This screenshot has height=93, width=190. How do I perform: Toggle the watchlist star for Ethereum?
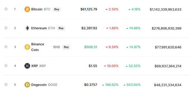(x=6, y=28)
